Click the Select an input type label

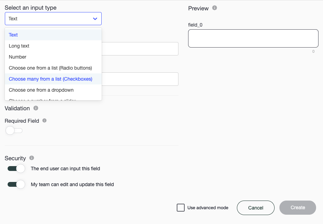pos(30,8)
